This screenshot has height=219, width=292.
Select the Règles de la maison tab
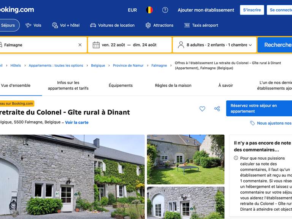[173, 86]
